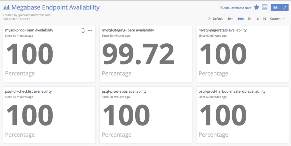The image size is (291, 146).
Task: Click the bar chart dashboard icon
Action: (x=6, y=7)
